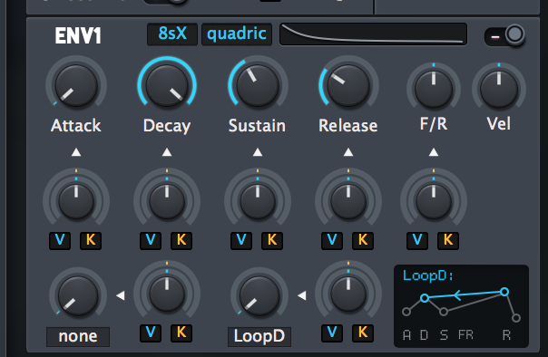Click left-pointing triangle beside the LoopD knob
The width and height of the screenshot is (548, 357).
pos(302,295)
